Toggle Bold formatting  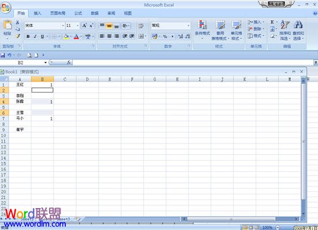pos(28,36)
